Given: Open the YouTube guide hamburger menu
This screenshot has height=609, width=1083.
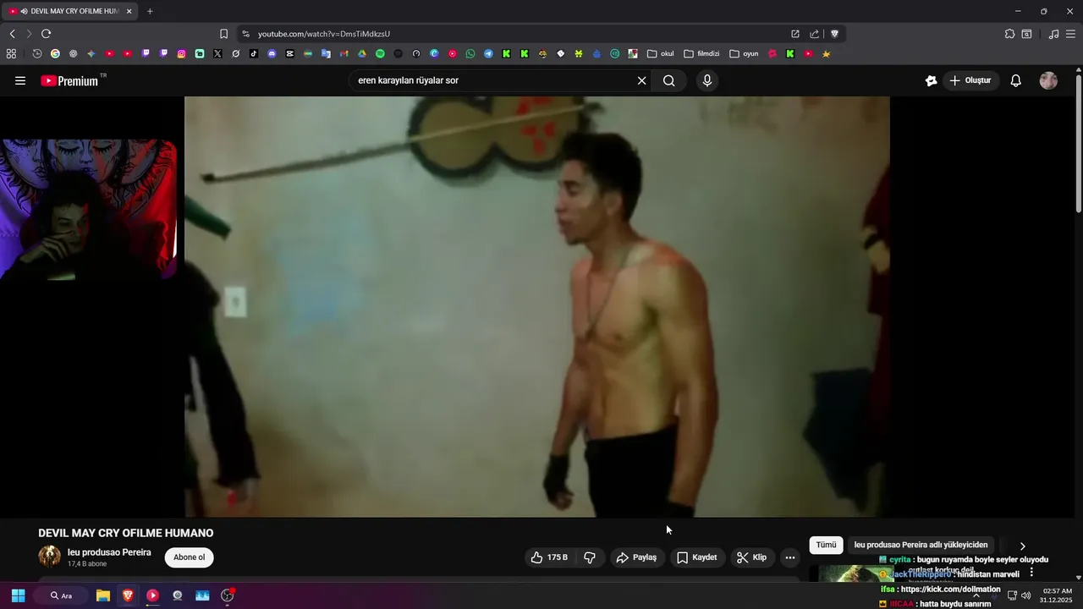Looking at the screenshot, I should [x=20, y=80].
